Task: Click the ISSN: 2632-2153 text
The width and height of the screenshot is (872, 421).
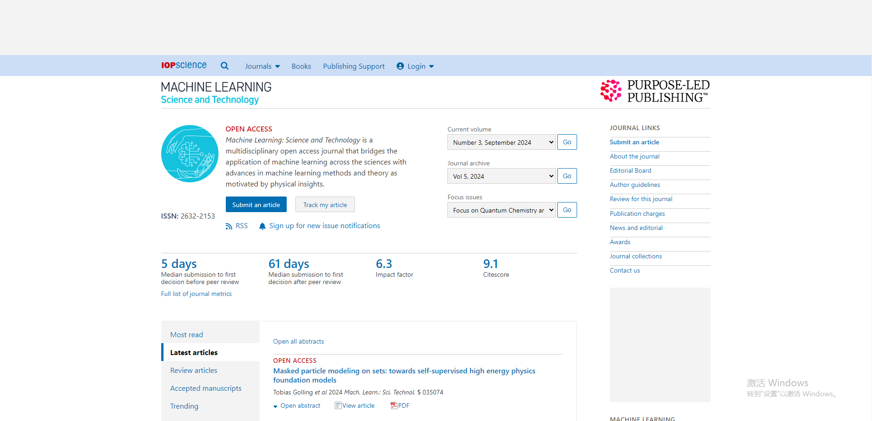Action: point(188,216)
